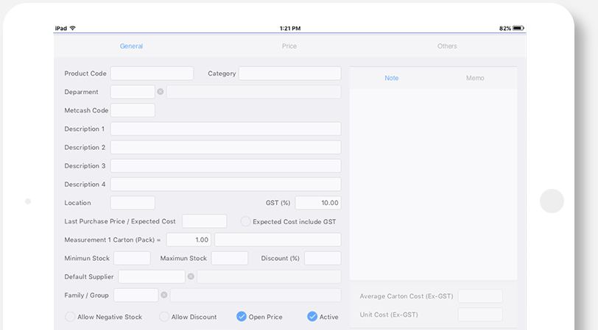Focus the Maximun Stock field
This screenshot has width=598, height=330.
230,258
